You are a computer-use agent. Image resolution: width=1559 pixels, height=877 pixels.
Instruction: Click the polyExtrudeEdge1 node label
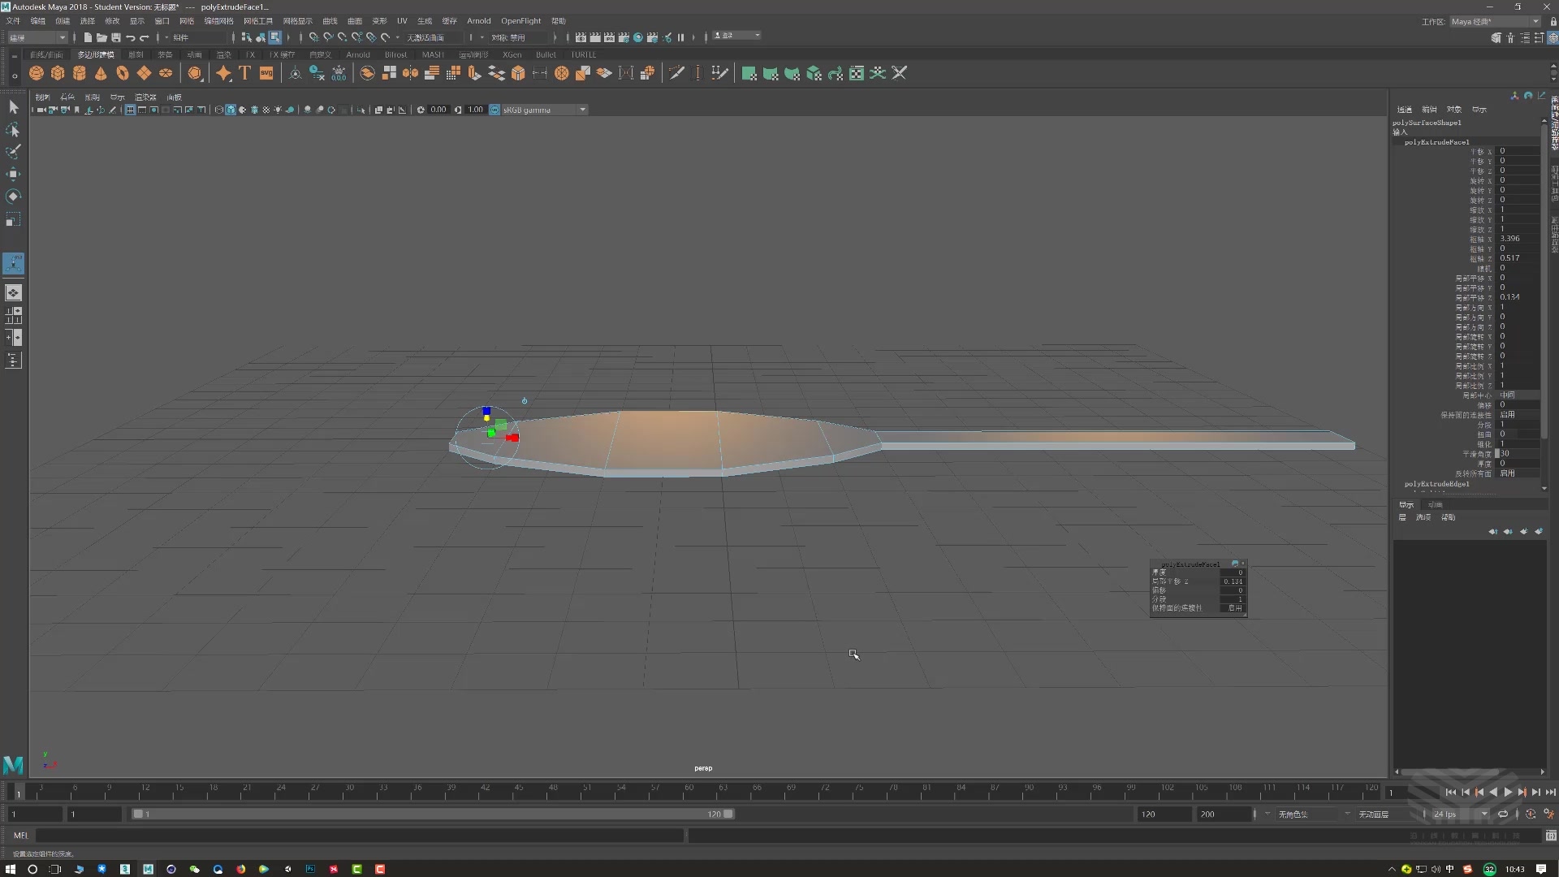pos(1436,484)
